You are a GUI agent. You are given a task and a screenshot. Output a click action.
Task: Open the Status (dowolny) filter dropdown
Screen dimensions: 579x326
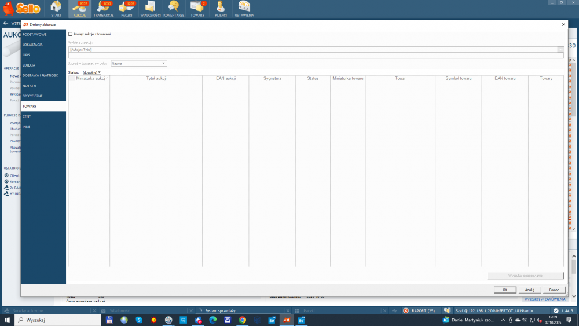coord(91,72)
